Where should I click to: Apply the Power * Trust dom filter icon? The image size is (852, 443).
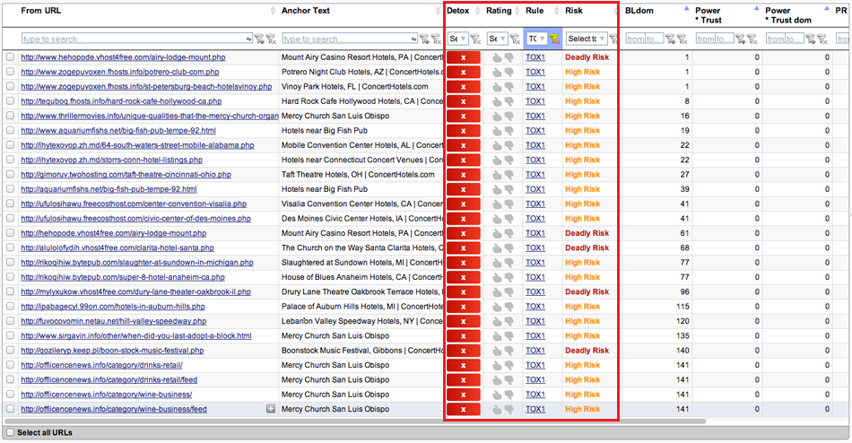[x=811, y=39]
